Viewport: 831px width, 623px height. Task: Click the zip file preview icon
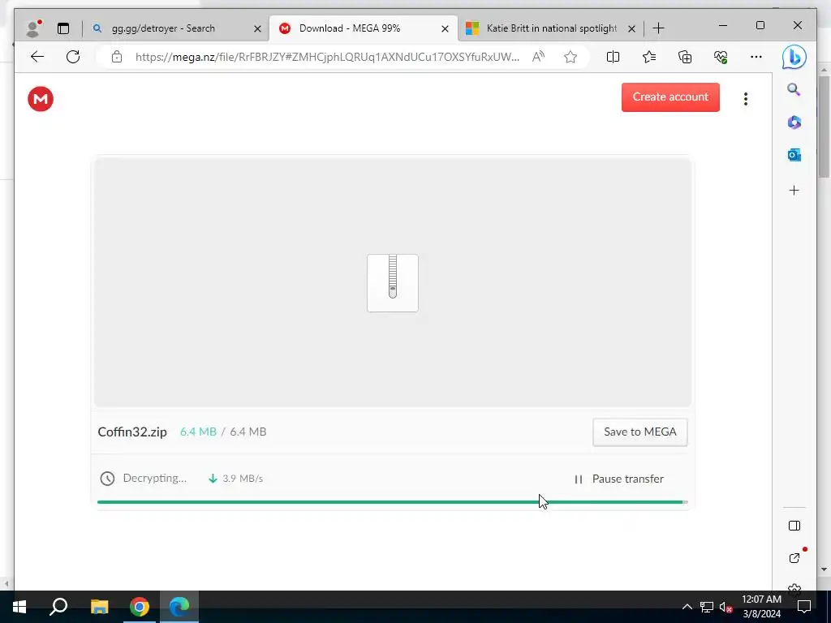pos(393,283)
